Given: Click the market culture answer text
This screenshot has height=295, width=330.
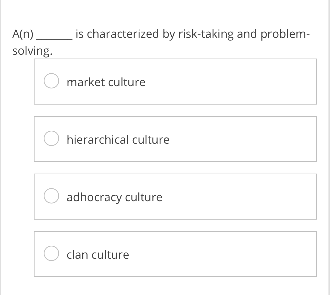Looking at the screenshot, I should tap(106, 82).
